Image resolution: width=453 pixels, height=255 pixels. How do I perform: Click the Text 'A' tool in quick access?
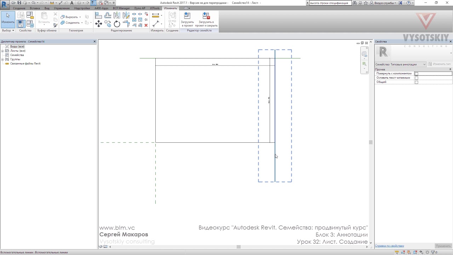point(72,3)
